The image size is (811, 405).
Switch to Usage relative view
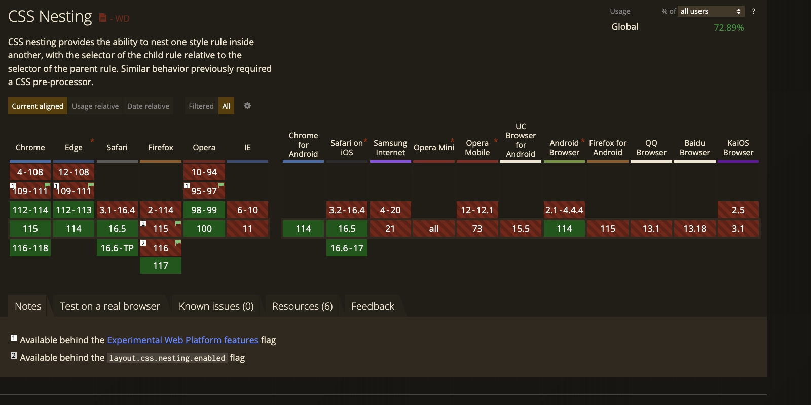point(95,106)
